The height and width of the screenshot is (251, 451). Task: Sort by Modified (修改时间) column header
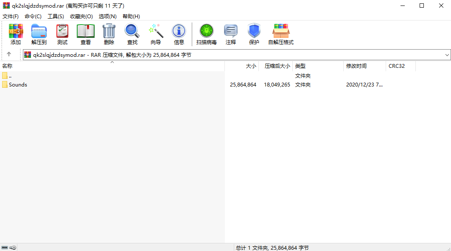pyautogui.click(x=364, y=66)
